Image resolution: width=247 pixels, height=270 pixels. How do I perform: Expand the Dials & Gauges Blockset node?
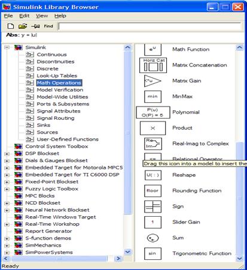(x=7, y=160)
